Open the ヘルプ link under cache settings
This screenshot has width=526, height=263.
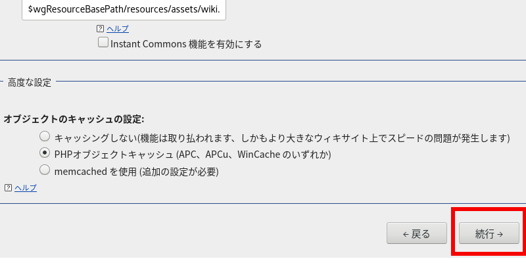tap(26, 188)
